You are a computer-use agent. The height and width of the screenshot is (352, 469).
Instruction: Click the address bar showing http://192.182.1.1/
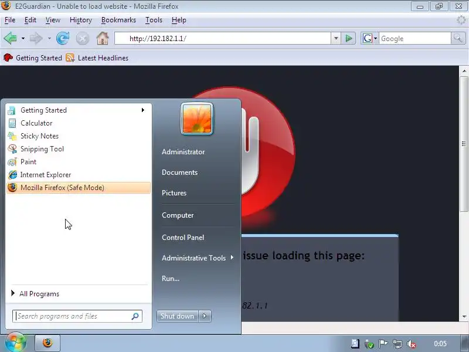coord(223,38)
